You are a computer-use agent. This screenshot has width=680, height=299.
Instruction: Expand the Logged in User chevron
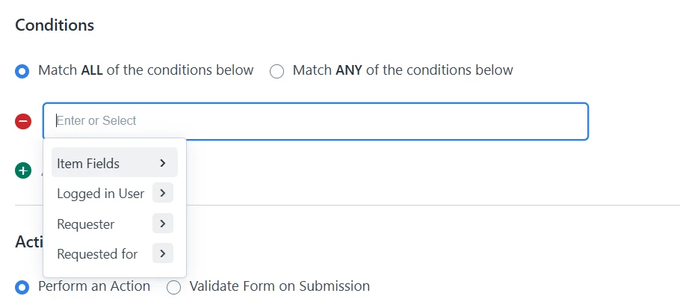[x=163, y=194]
